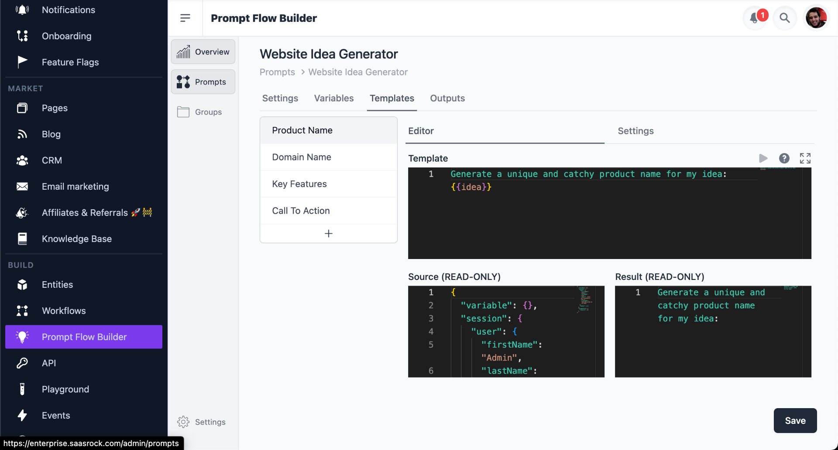The width and height of the screenshot is (838, 450).
Task: Navigate to Prompts via the breadcrumb
Action: [277, 72]
